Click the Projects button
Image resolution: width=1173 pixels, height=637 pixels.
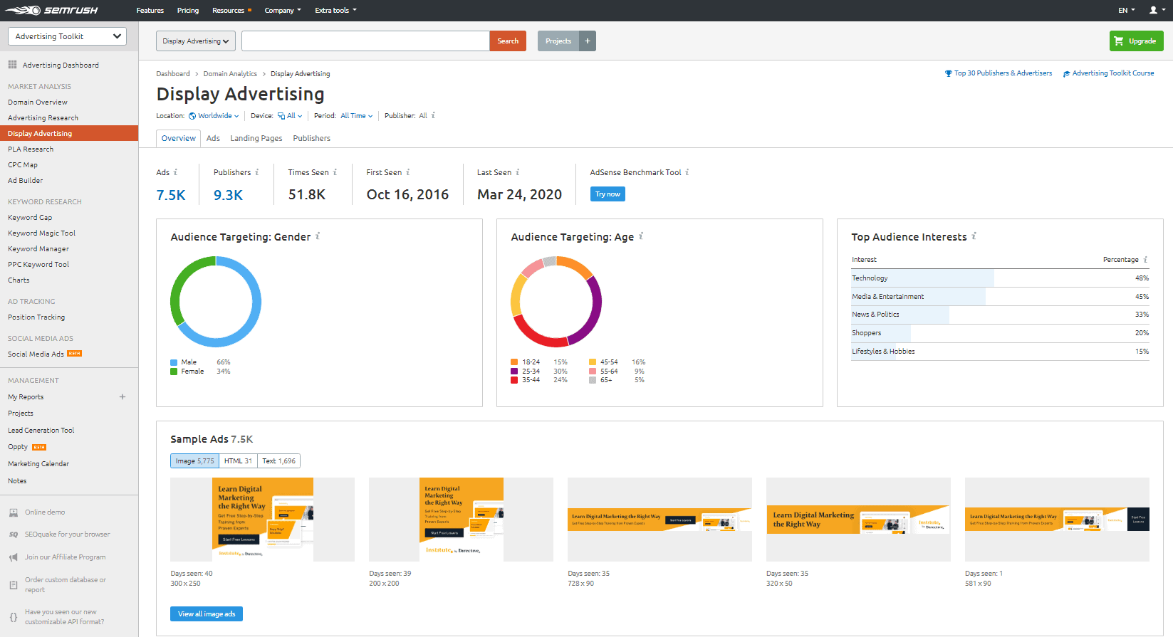(558, 41)
